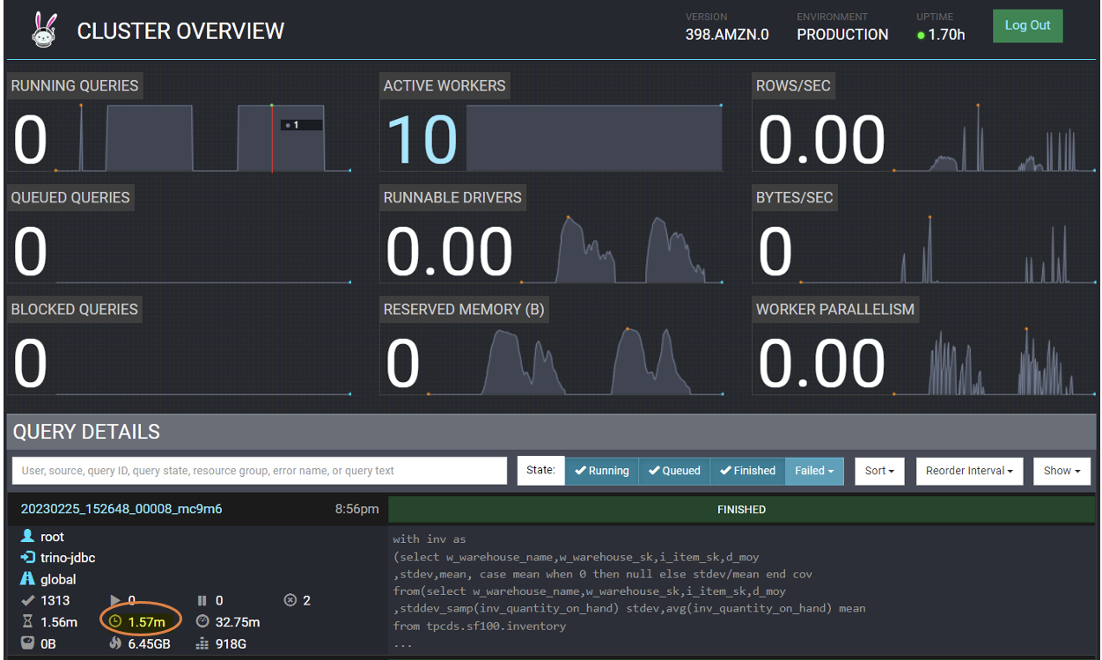Click the green FINISHED progress bar

pyautogui.click(x=741, y=510)
